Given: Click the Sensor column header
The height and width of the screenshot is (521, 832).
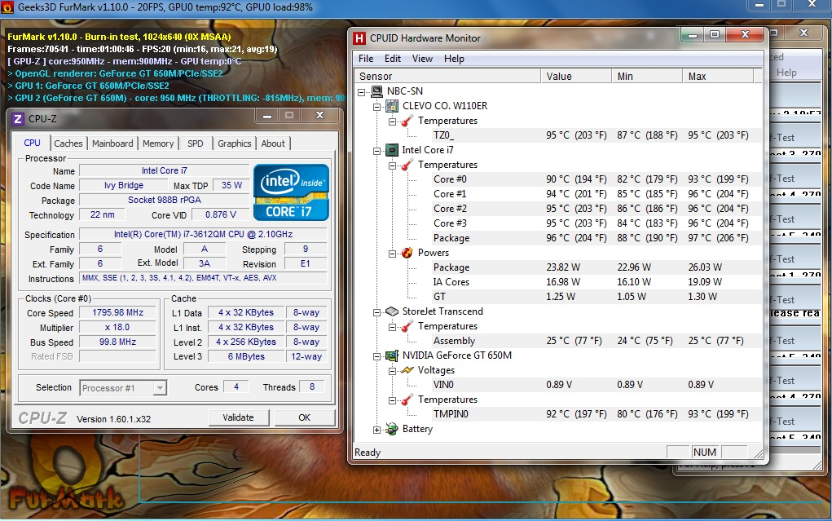Looking at the screenshot, I should (447, 77).
